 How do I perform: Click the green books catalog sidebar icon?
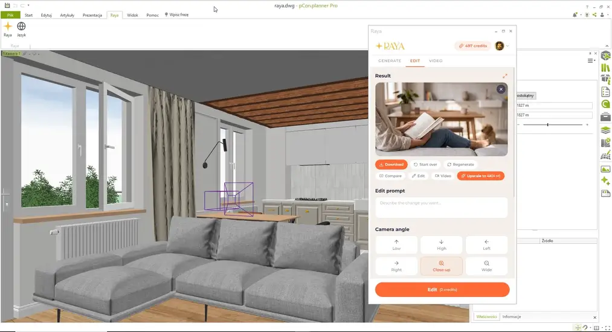click(x=605, y=68)
